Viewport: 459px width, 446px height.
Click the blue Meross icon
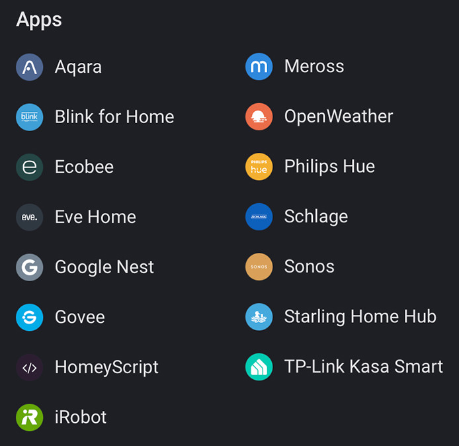click(259, 66)
